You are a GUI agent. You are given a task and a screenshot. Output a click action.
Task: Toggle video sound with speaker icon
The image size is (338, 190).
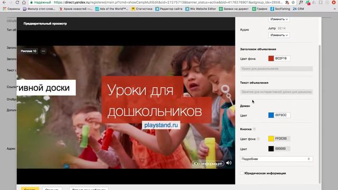coord(229,163)
